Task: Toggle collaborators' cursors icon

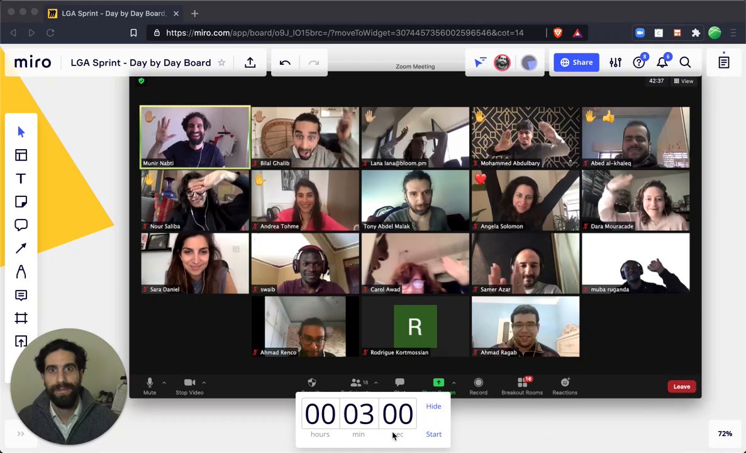Action: pyautogui.click(x=480, y=62)
